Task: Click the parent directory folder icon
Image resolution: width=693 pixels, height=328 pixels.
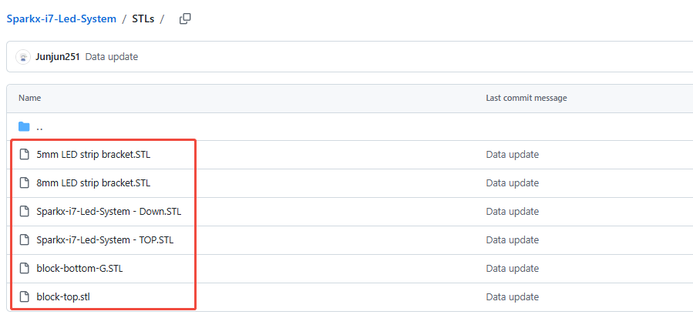Action: [x=24, y=127]
